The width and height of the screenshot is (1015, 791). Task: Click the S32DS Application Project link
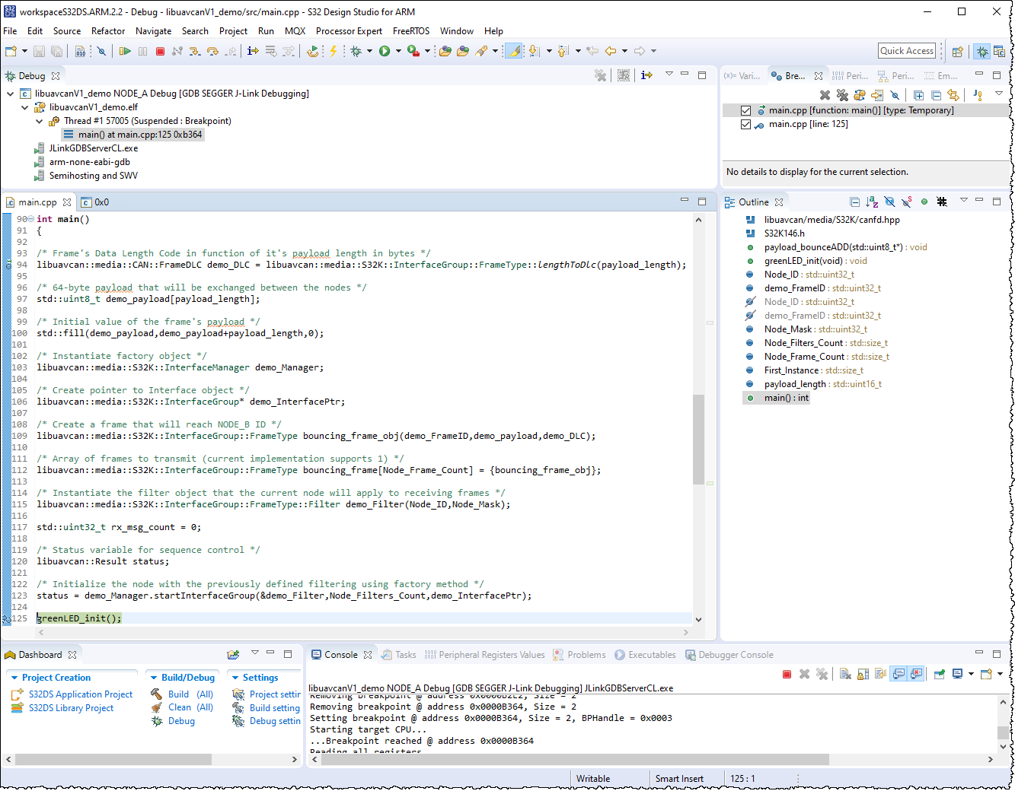click(x=80, y=694)
